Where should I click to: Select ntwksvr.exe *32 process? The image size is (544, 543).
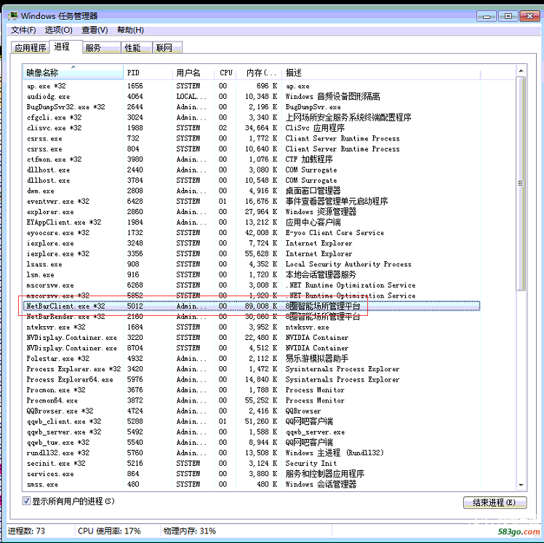(x=252, y=327)
